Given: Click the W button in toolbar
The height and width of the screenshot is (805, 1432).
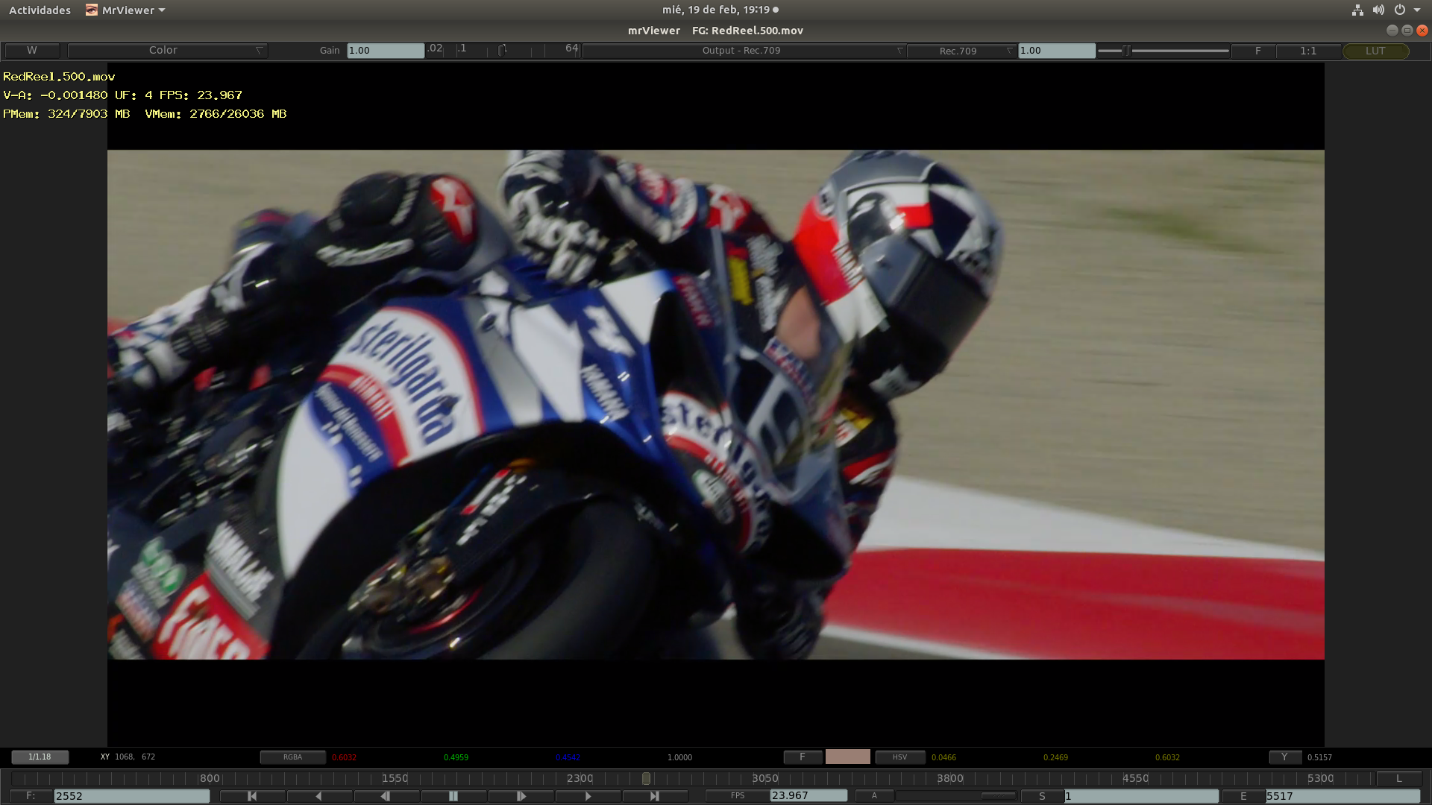Looking at the screenshot, I should tap(32, 50).
